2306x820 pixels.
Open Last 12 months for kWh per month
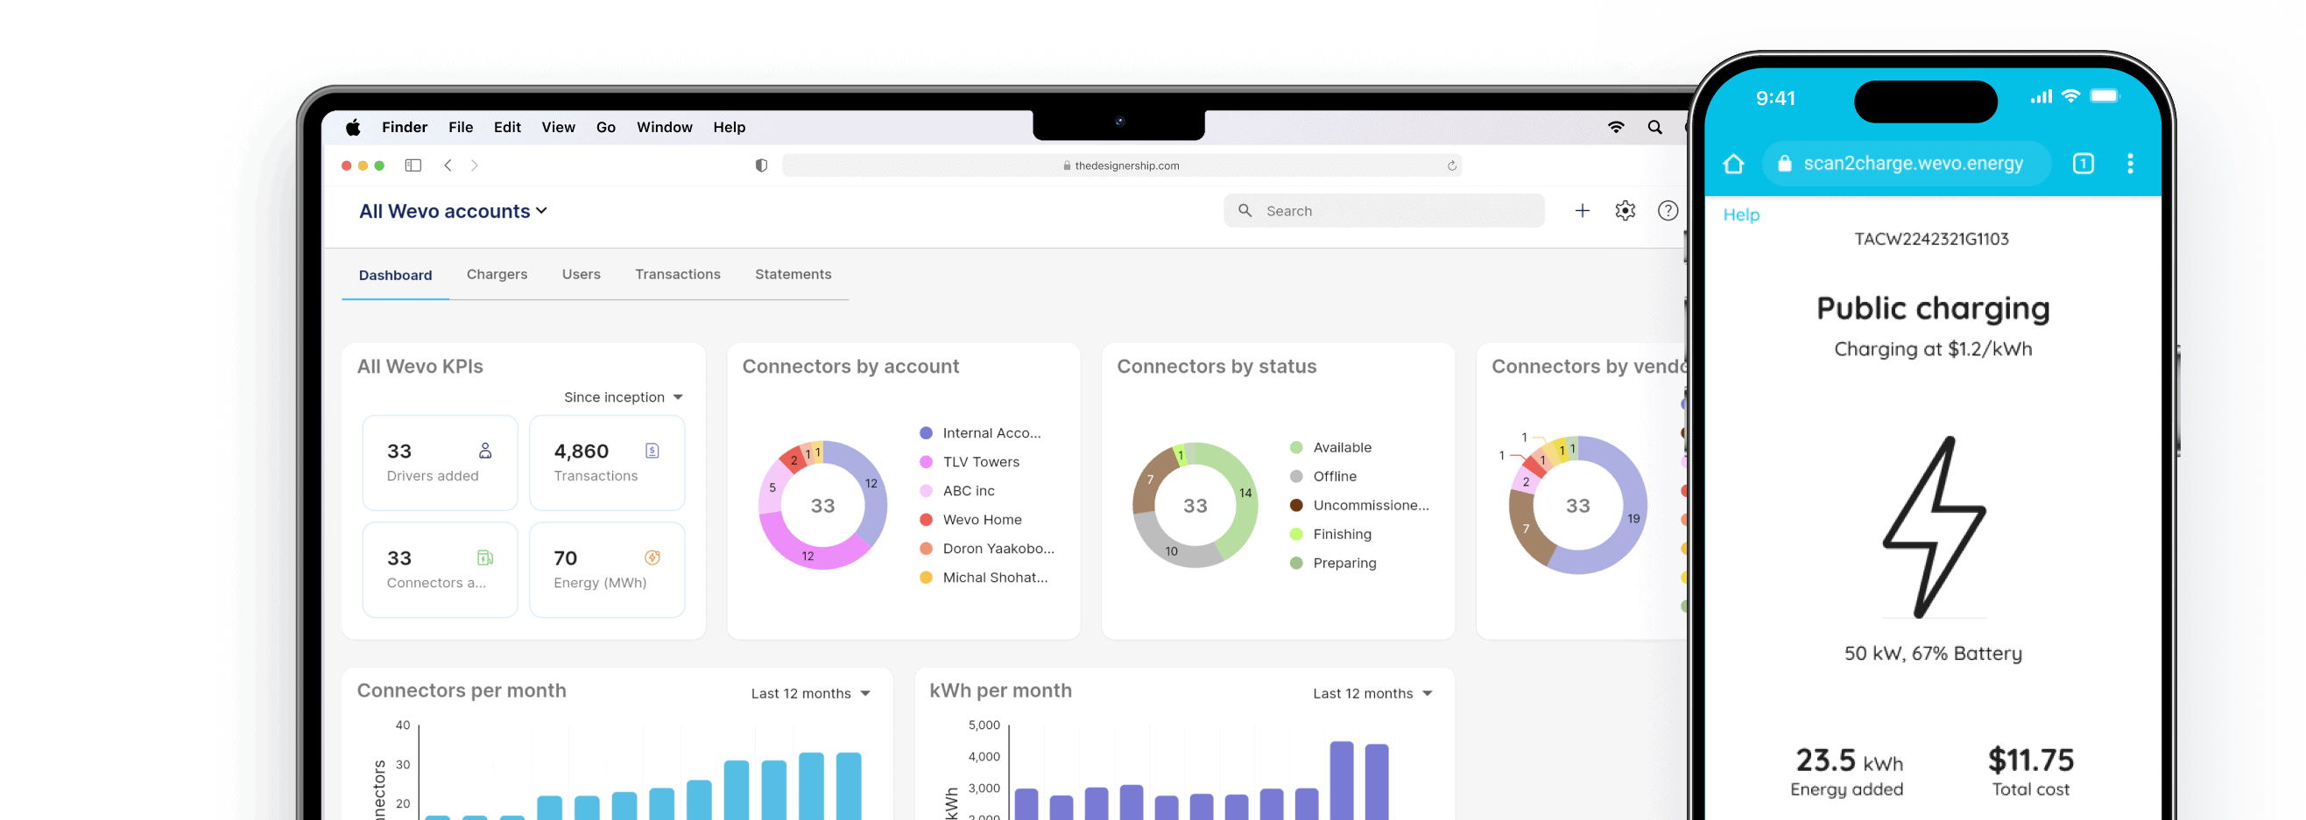[1372, 694]
